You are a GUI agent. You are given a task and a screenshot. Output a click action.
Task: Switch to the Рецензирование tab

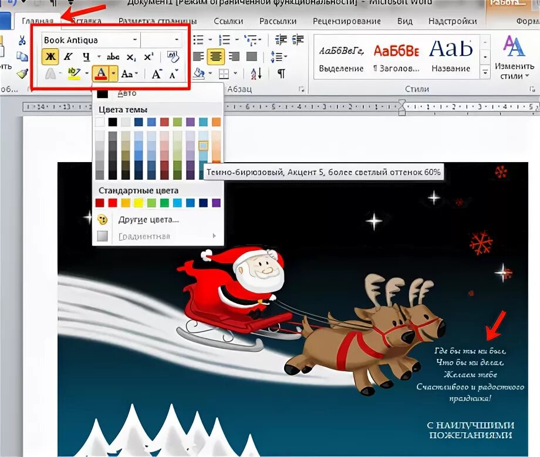347,21
